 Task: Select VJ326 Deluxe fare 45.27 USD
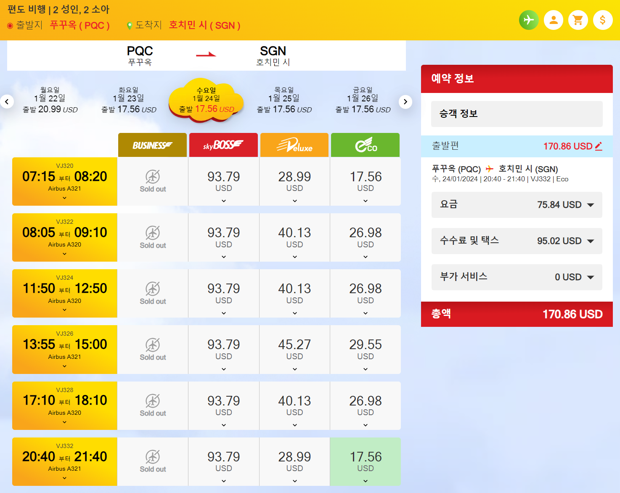pos(294,350)
